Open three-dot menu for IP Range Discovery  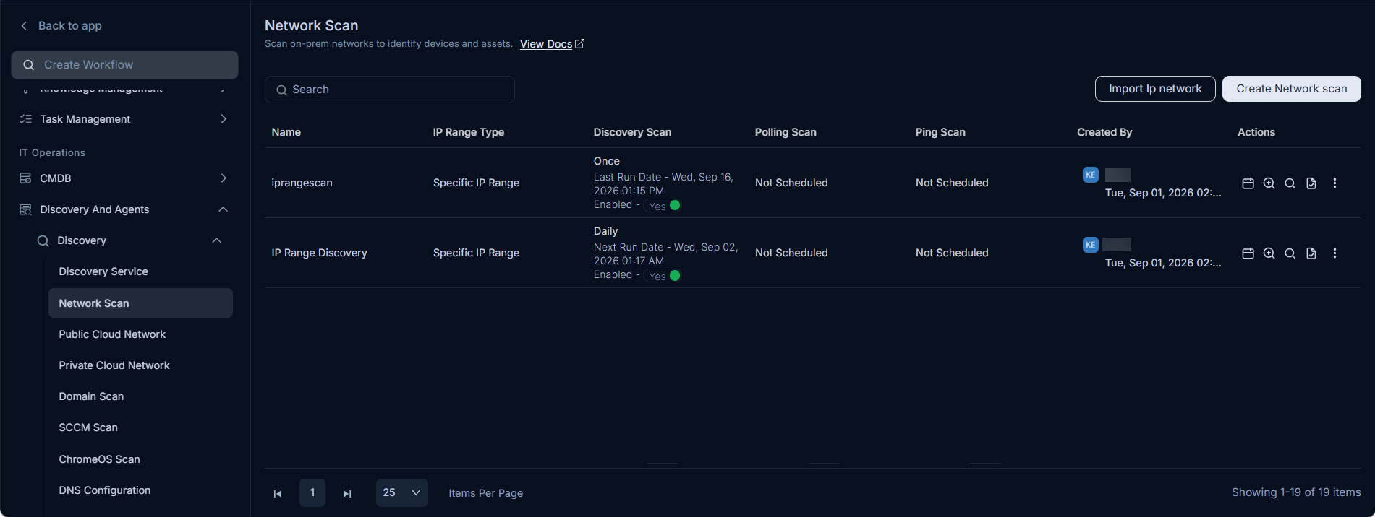click(1334, 253)
